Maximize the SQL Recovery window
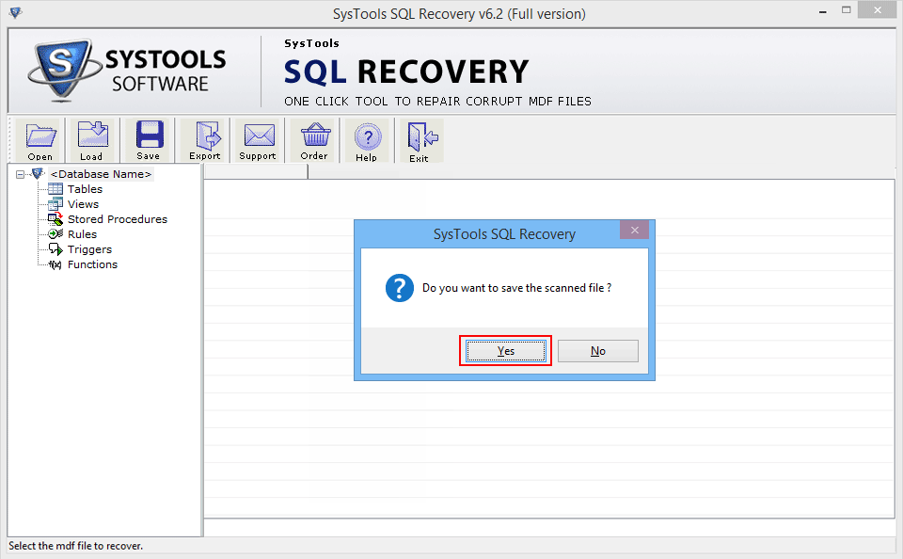 (846, 10)
